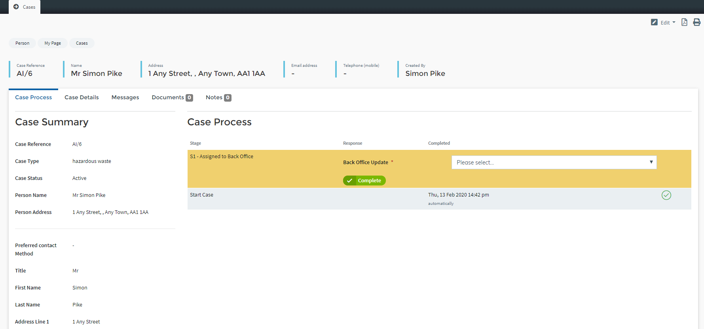Image resolution: width=704 pixels, height=329 pixels.
Task: Click the Documents count badge
Action: click(x=190, y=98)
